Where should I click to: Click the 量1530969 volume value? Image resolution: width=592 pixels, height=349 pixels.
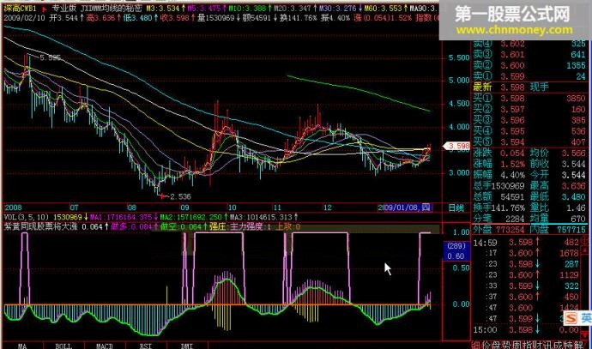click(215, 18)
